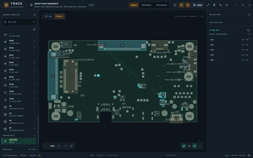Click connector J7 on the board
The width and height of the screenshot is (253, 158).
[53, 76]
